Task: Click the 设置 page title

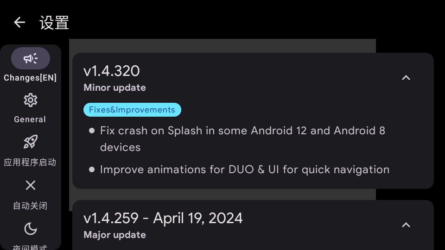Action: tap(54, 23)
